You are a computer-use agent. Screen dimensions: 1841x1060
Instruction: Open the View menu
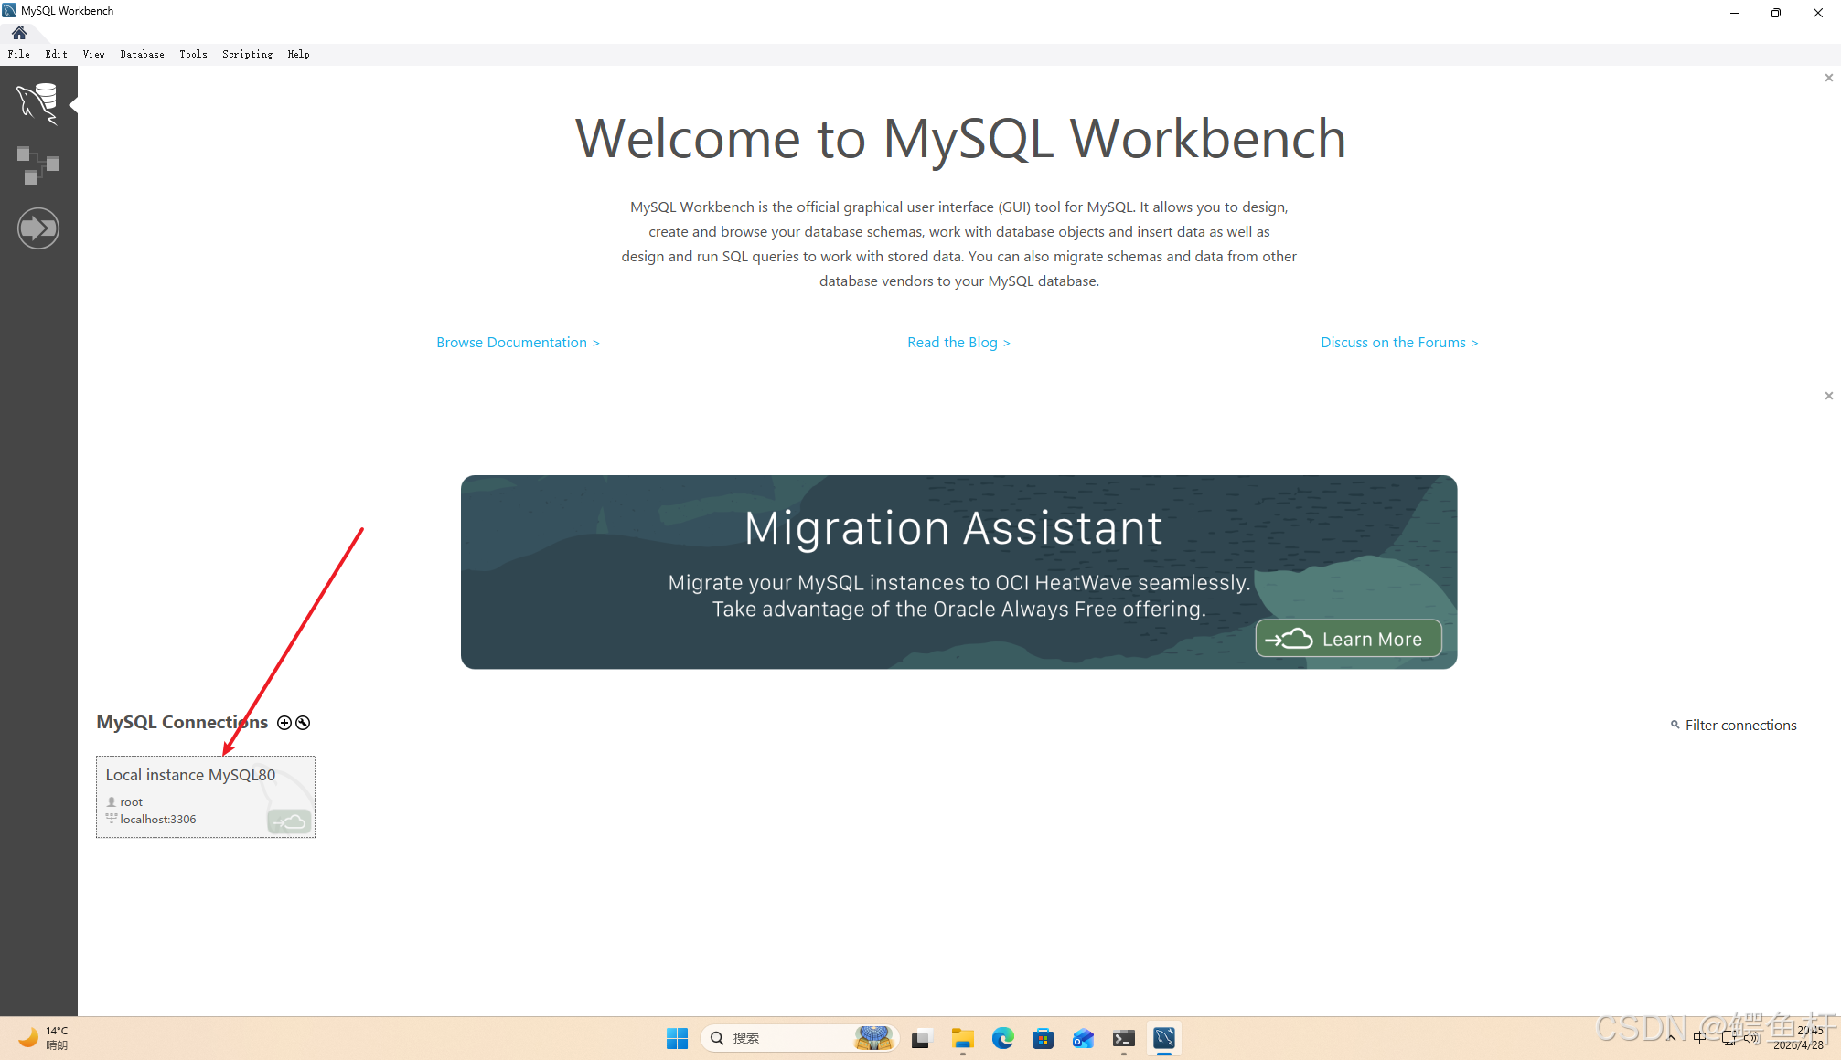tap(94, 54)
